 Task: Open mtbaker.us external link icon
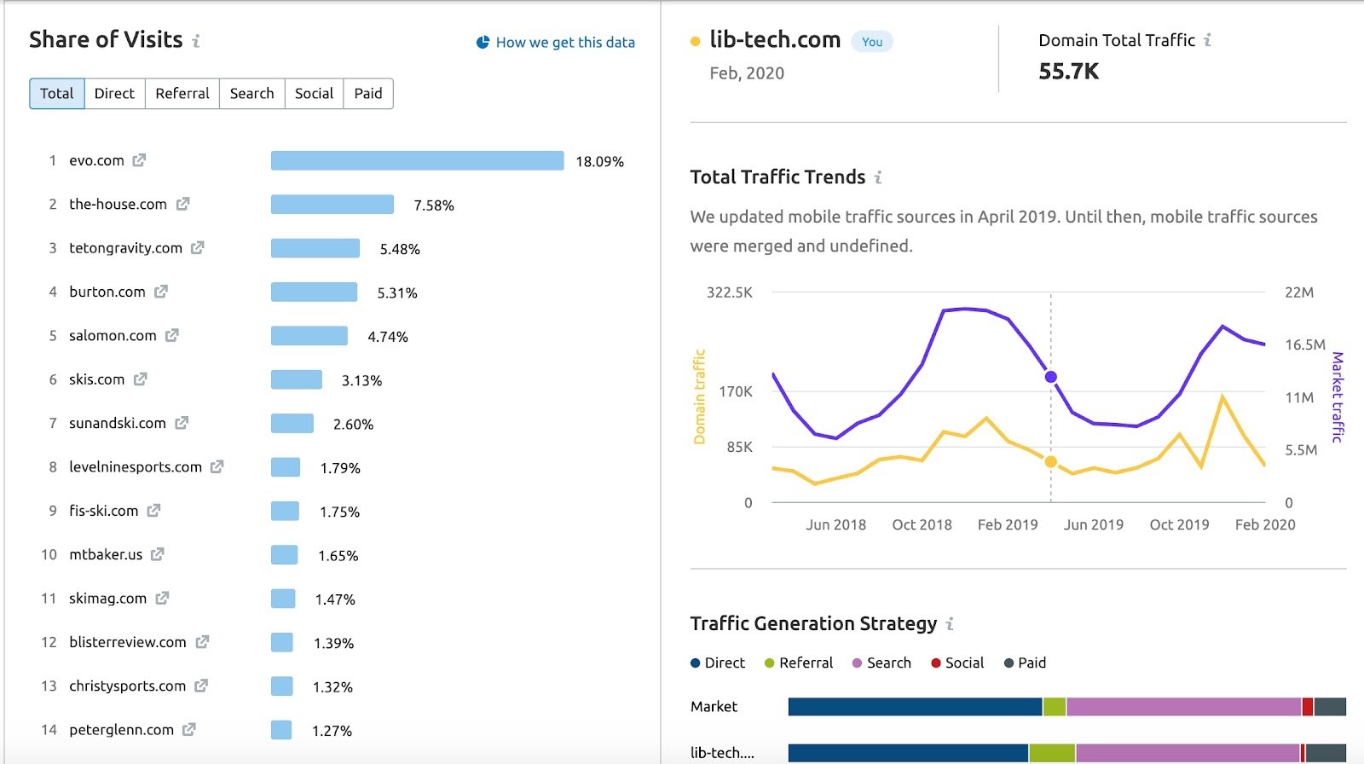pyautogui.click(x=158, y=554)
